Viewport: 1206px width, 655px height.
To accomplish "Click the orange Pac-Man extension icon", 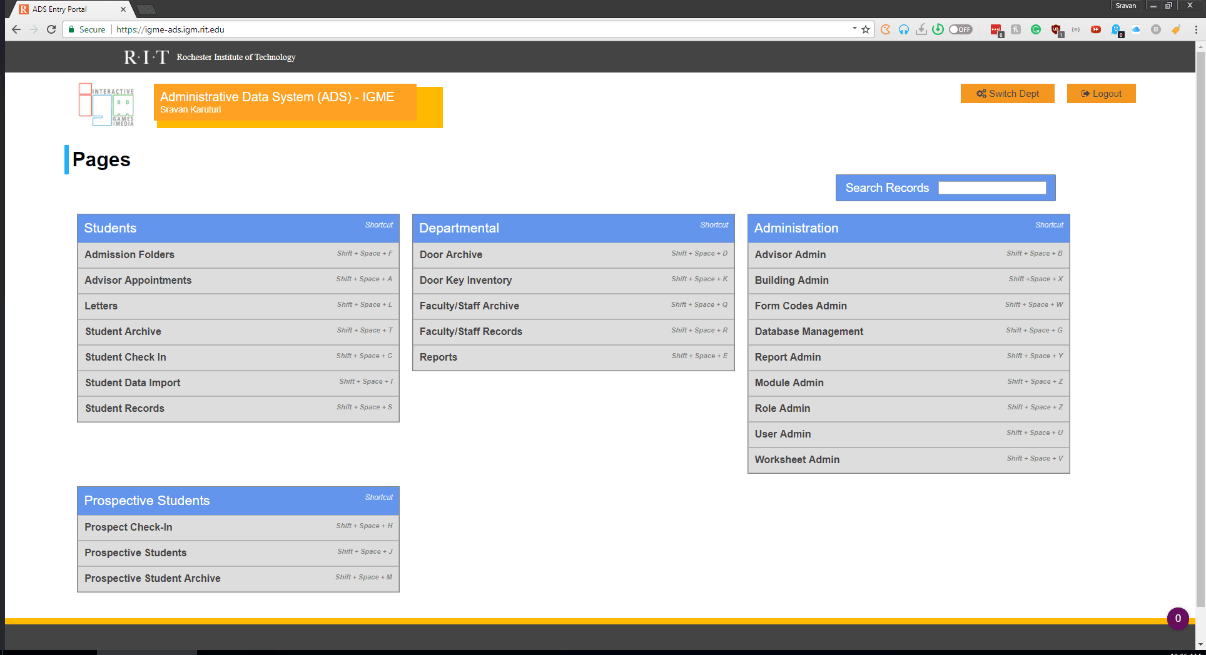I will 886,29.
